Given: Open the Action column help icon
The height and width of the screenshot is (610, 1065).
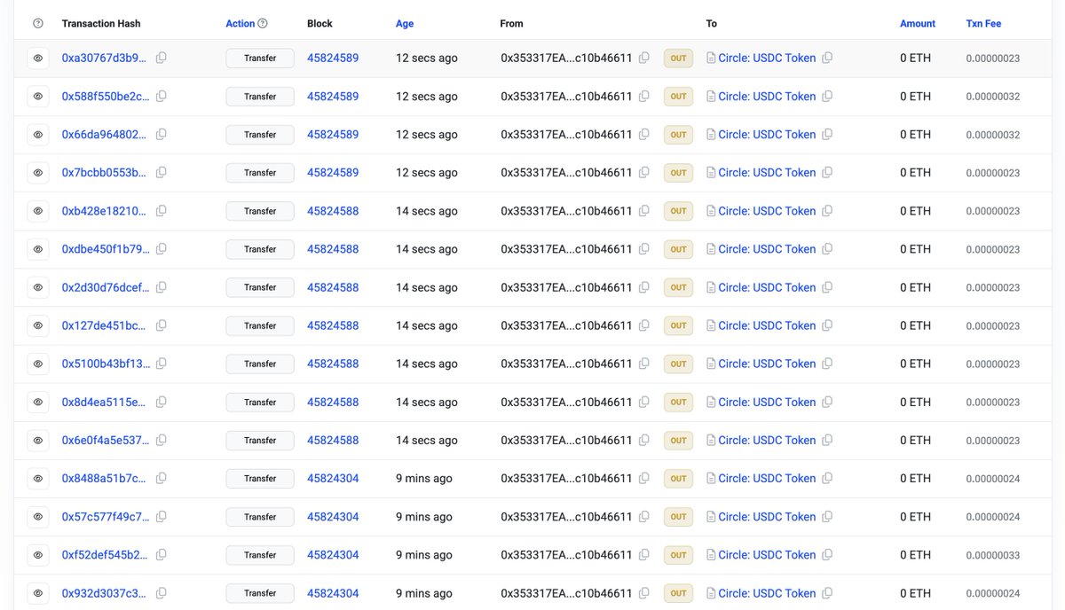Looking at the screenshot, I should click(263, 23).
